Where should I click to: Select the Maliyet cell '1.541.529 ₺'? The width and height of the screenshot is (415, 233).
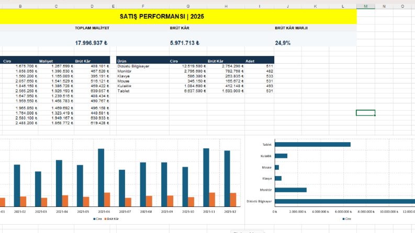(x=56, y=81)
